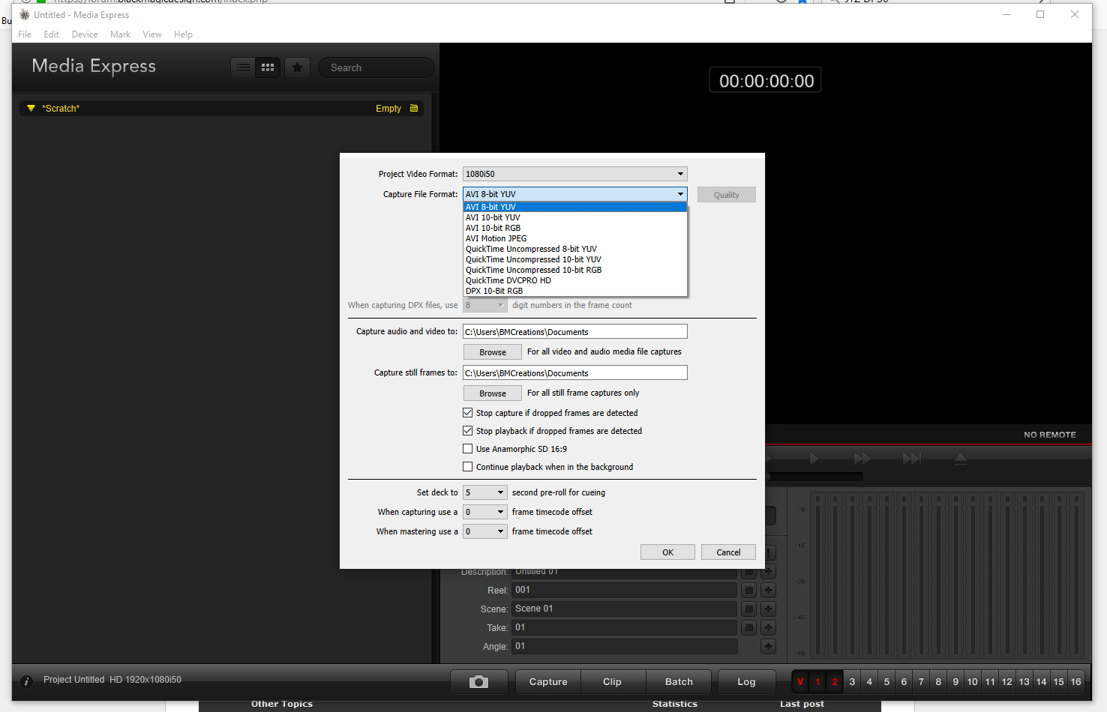This screenshot has width=1107, height=712.
Task: Click the clapper icon beside Scene field
Action: pyautogui.click(x=748, y=609)
